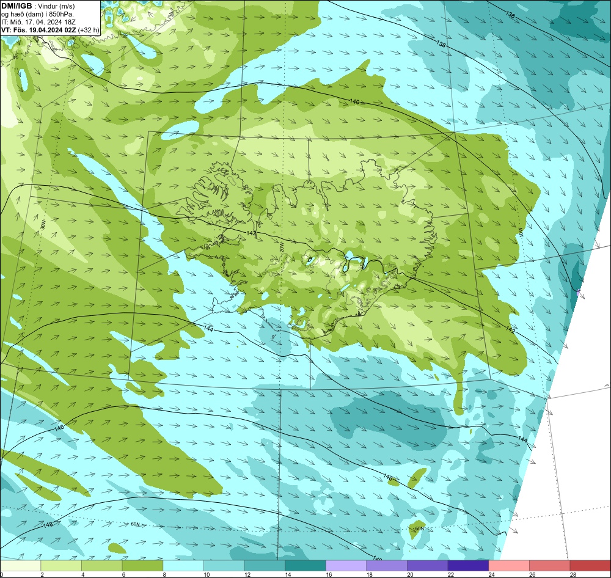Select the "138" contour label

[441, 44]
